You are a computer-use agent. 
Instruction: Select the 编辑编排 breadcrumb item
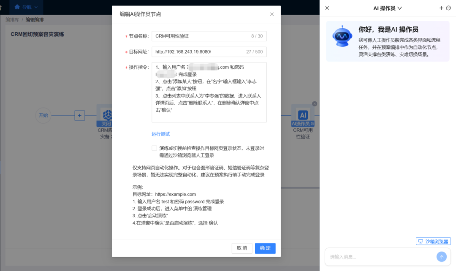[34, 19]
